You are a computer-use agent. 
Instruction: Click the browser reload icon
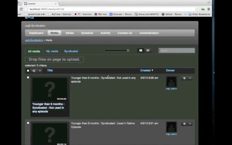click(21, 9)
